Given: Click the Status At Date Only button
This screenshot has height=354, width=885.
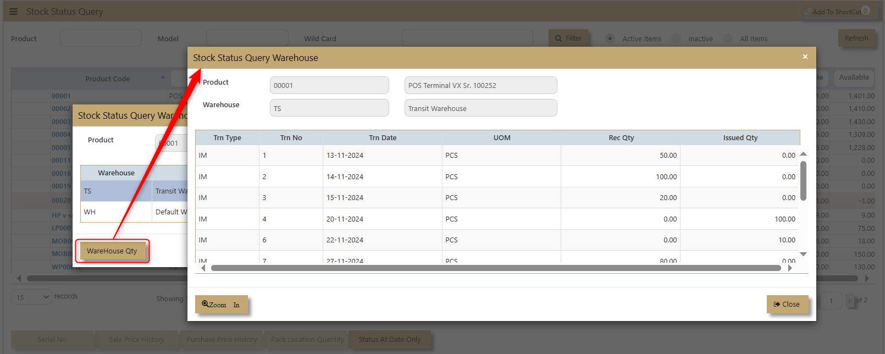Looking at the screenshot, I should [x=390, y=339].
